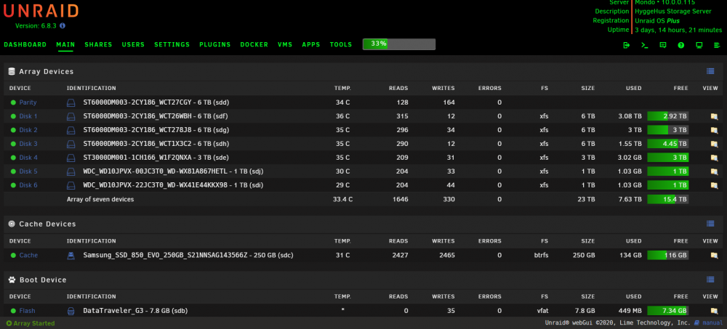727x329 pixels.
Task: Open the Disk 1 device link
Action: pyautogui.click(x=28, y=116)
